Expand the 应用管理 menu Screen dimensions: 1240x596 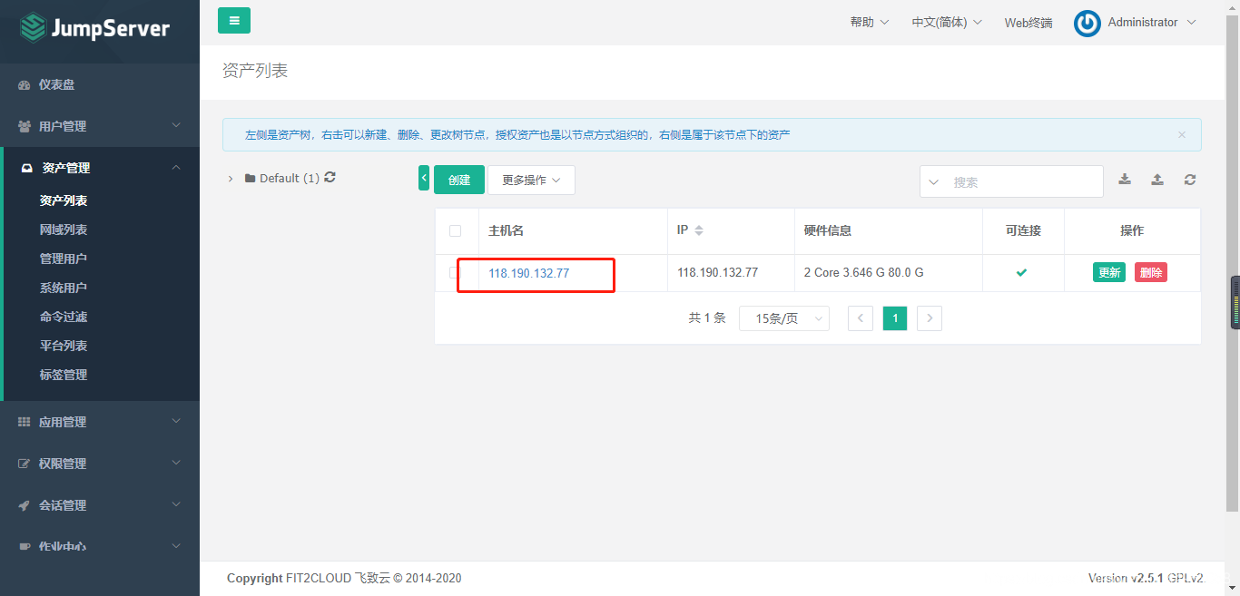[x=100, y=422]
